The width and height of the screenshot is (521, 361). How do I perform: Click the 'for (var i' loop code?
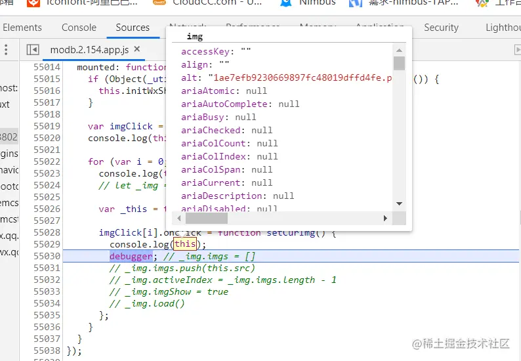pos(126,162)
